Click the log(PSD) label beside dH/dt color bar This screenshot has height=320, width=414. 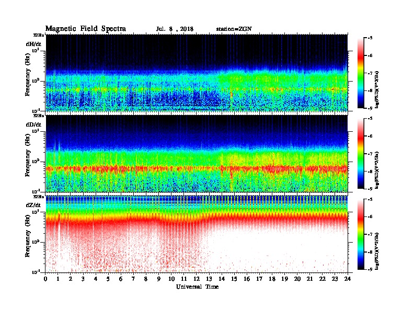(x=377, y=89)
